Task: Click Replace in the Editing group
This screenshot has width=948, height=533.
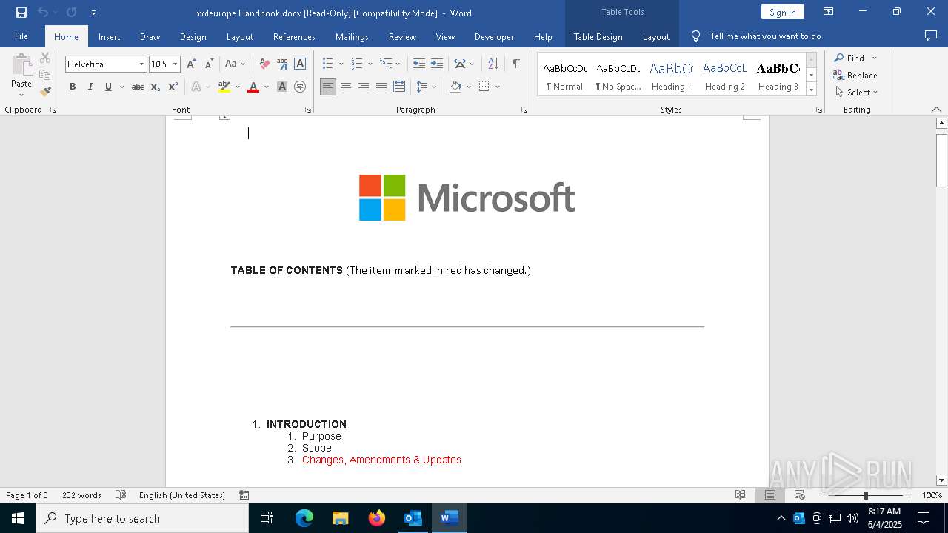Action: coord(855,75)
